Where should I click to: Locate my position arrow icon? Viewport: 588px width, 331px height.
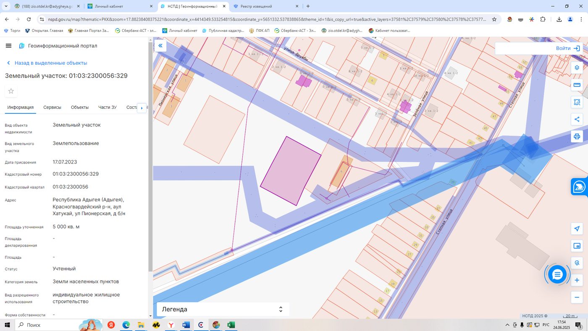577,229
